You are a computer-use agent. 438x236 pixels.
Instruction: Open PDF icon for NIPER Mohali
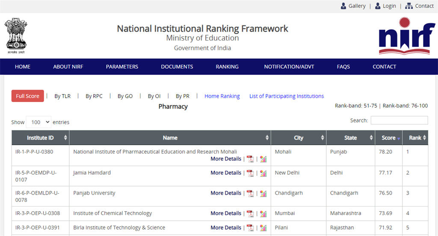click(250, 159)
